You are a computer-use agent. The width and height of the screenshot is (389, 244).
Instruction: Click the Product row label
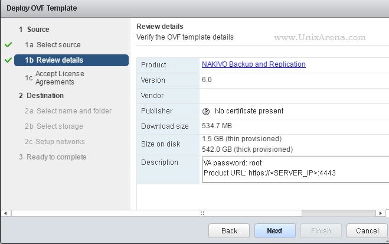153,65
